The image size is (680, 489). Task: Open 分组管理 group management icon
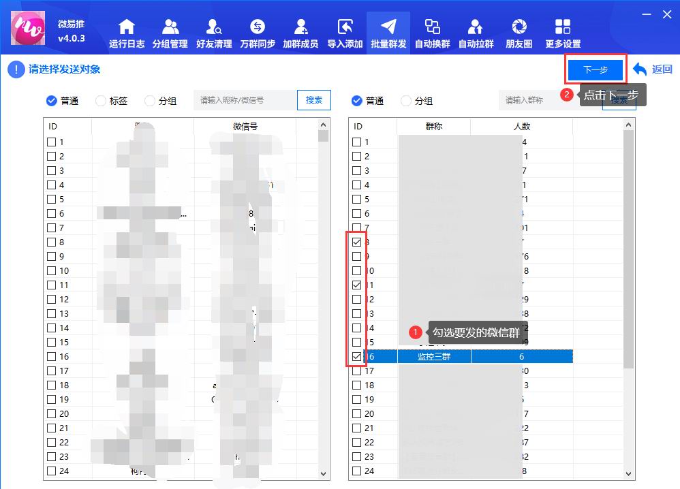[x=170, y=33]
